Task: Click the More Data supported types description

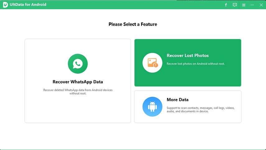Action: (x=200, y=109)
